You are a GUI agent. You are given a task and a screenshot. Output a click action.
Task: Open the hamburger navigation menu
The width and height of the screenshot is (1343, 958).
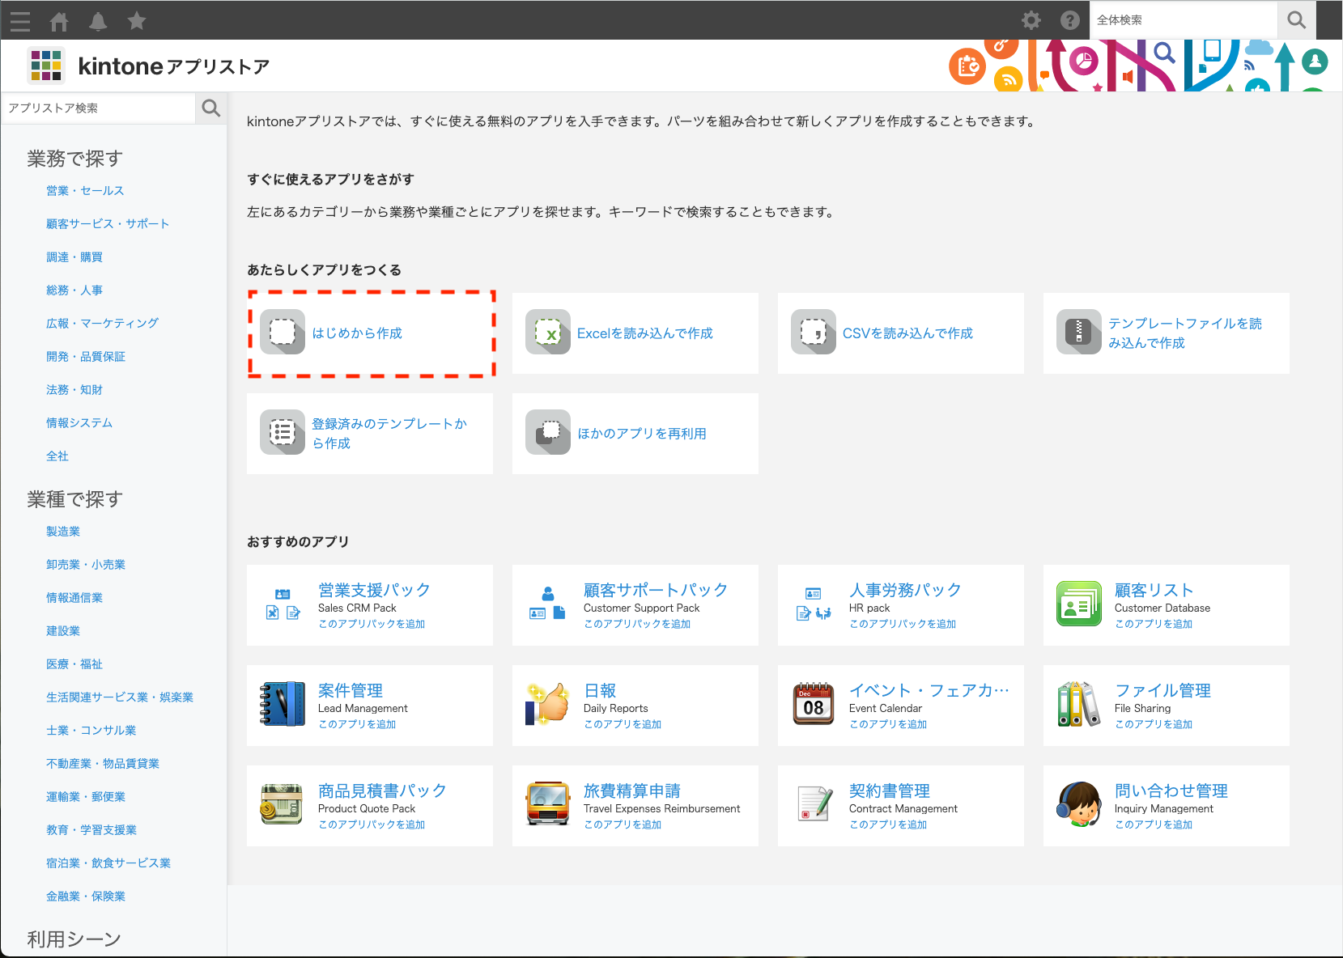tap(19, 20)
